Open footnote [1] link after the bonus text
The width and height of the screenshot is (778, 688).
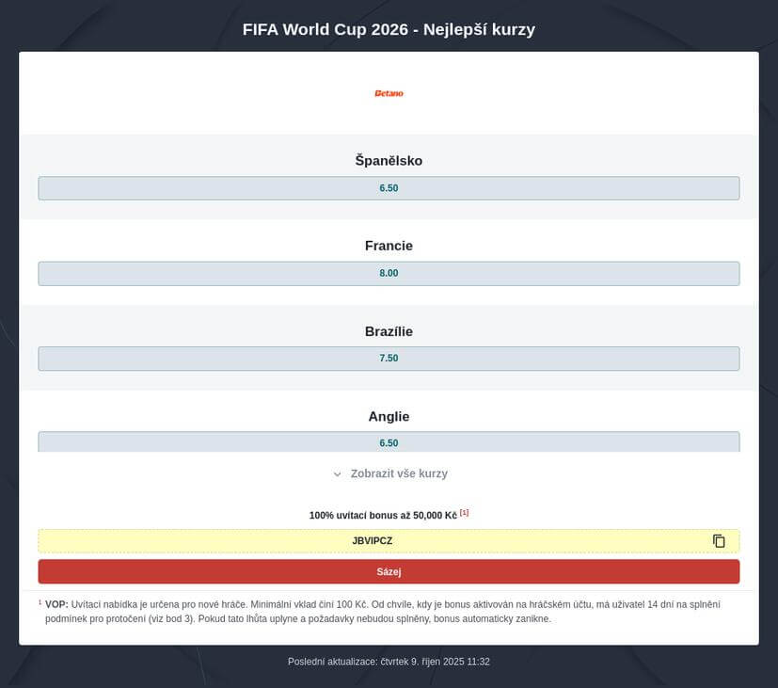click(464, 513)
